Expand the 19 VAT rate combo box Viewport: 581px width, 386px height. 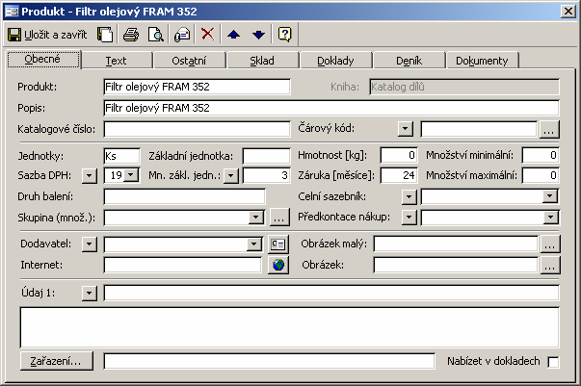[131, 174]
